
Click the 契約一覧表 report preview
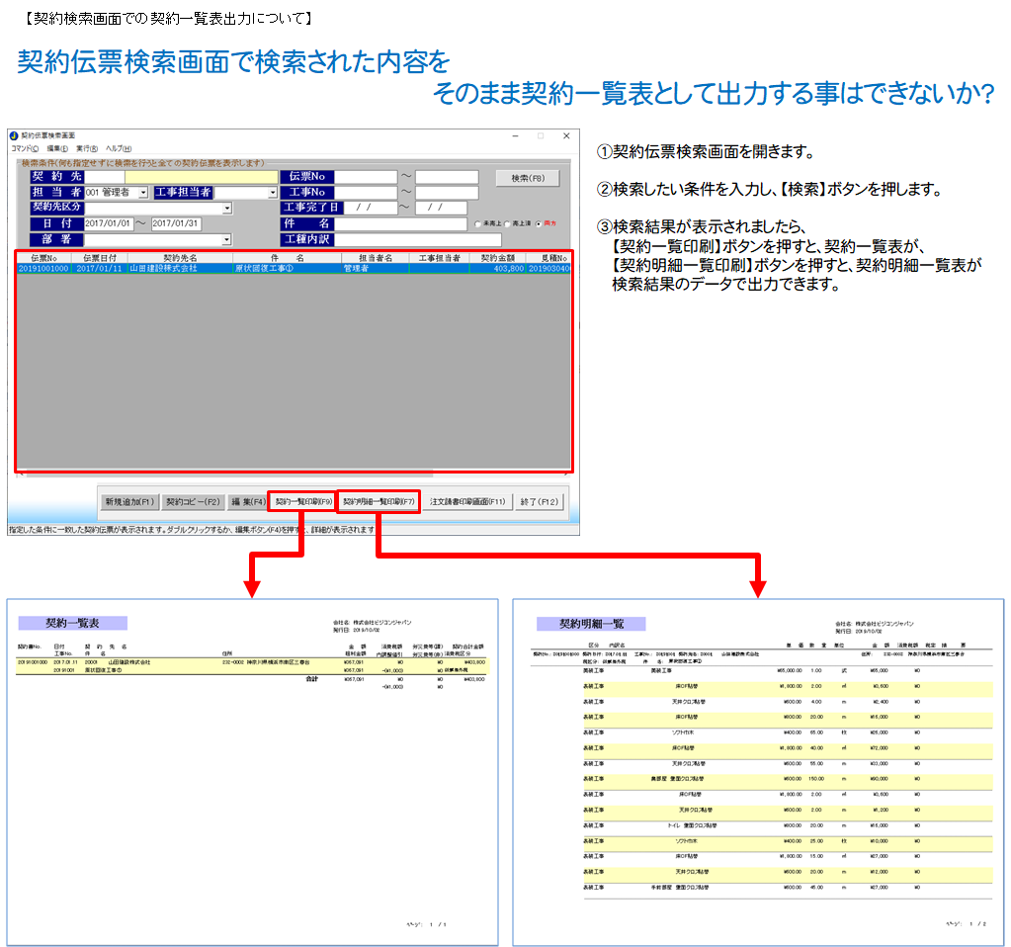pos(252,771)
